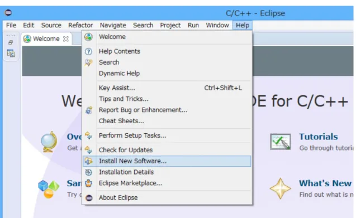Click the About Eclipse logo icon

tap(89, 198)
